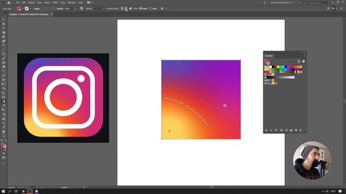Select the Blend tool
The height and width of the screenshot is (194, 346).
pyautogui.click(x=4, y=110)
